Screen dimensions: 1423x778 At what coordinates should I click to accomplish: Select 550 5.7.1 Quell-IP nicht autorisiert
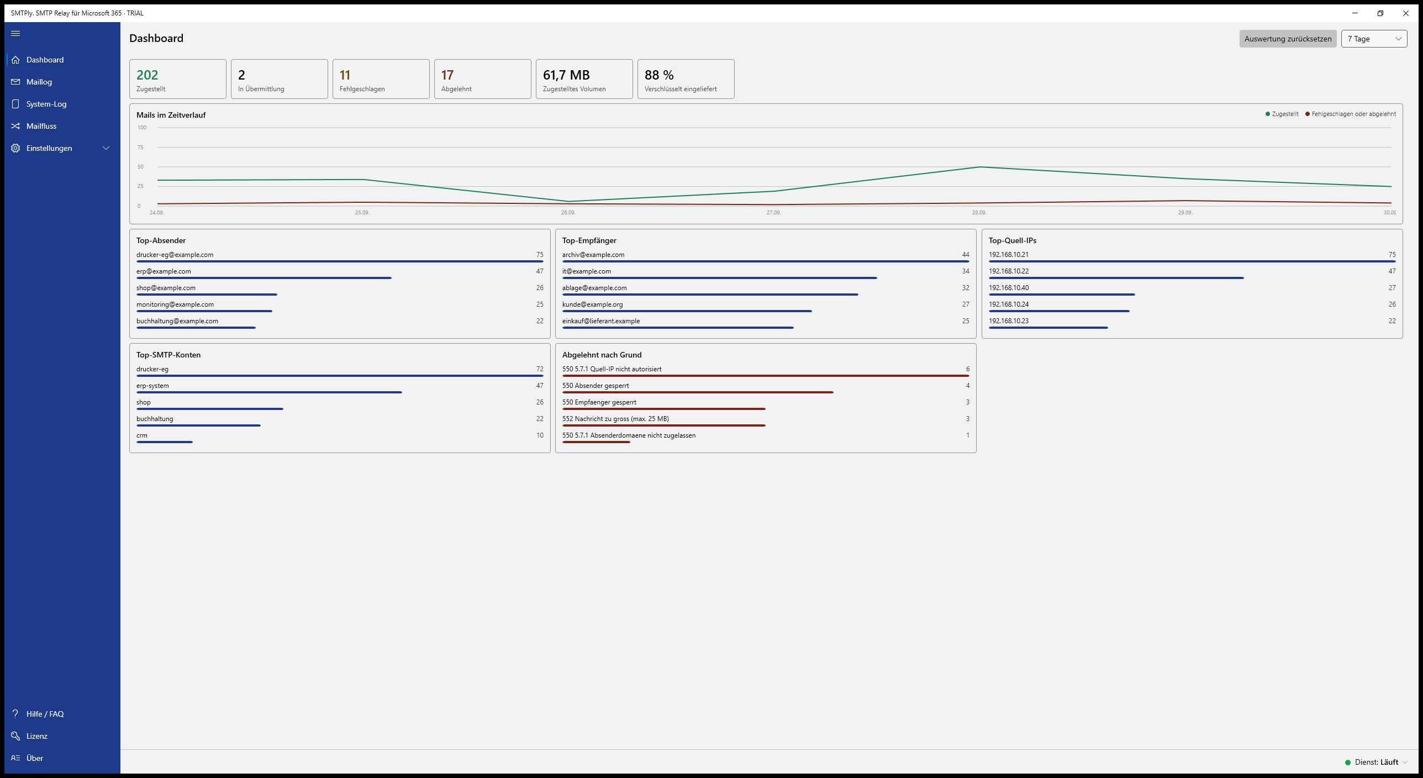click(766, 371)
